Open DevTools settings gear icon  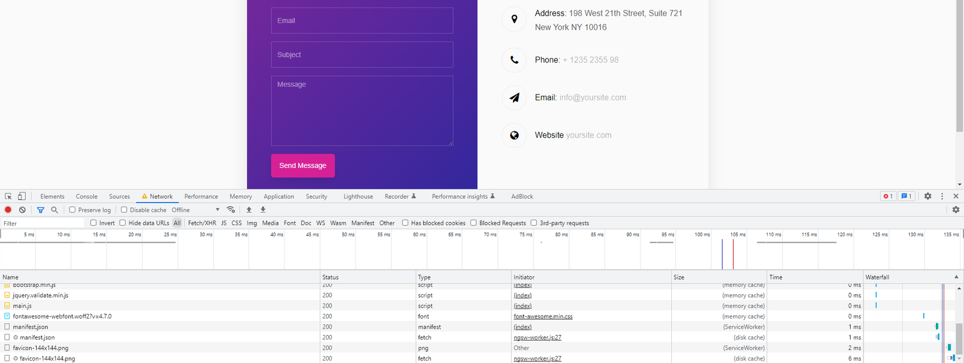(928, 197)
